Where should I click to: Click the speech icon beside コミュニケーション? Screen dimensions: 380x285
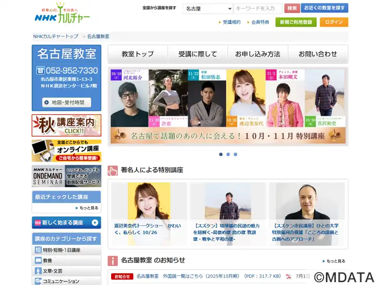38,281
